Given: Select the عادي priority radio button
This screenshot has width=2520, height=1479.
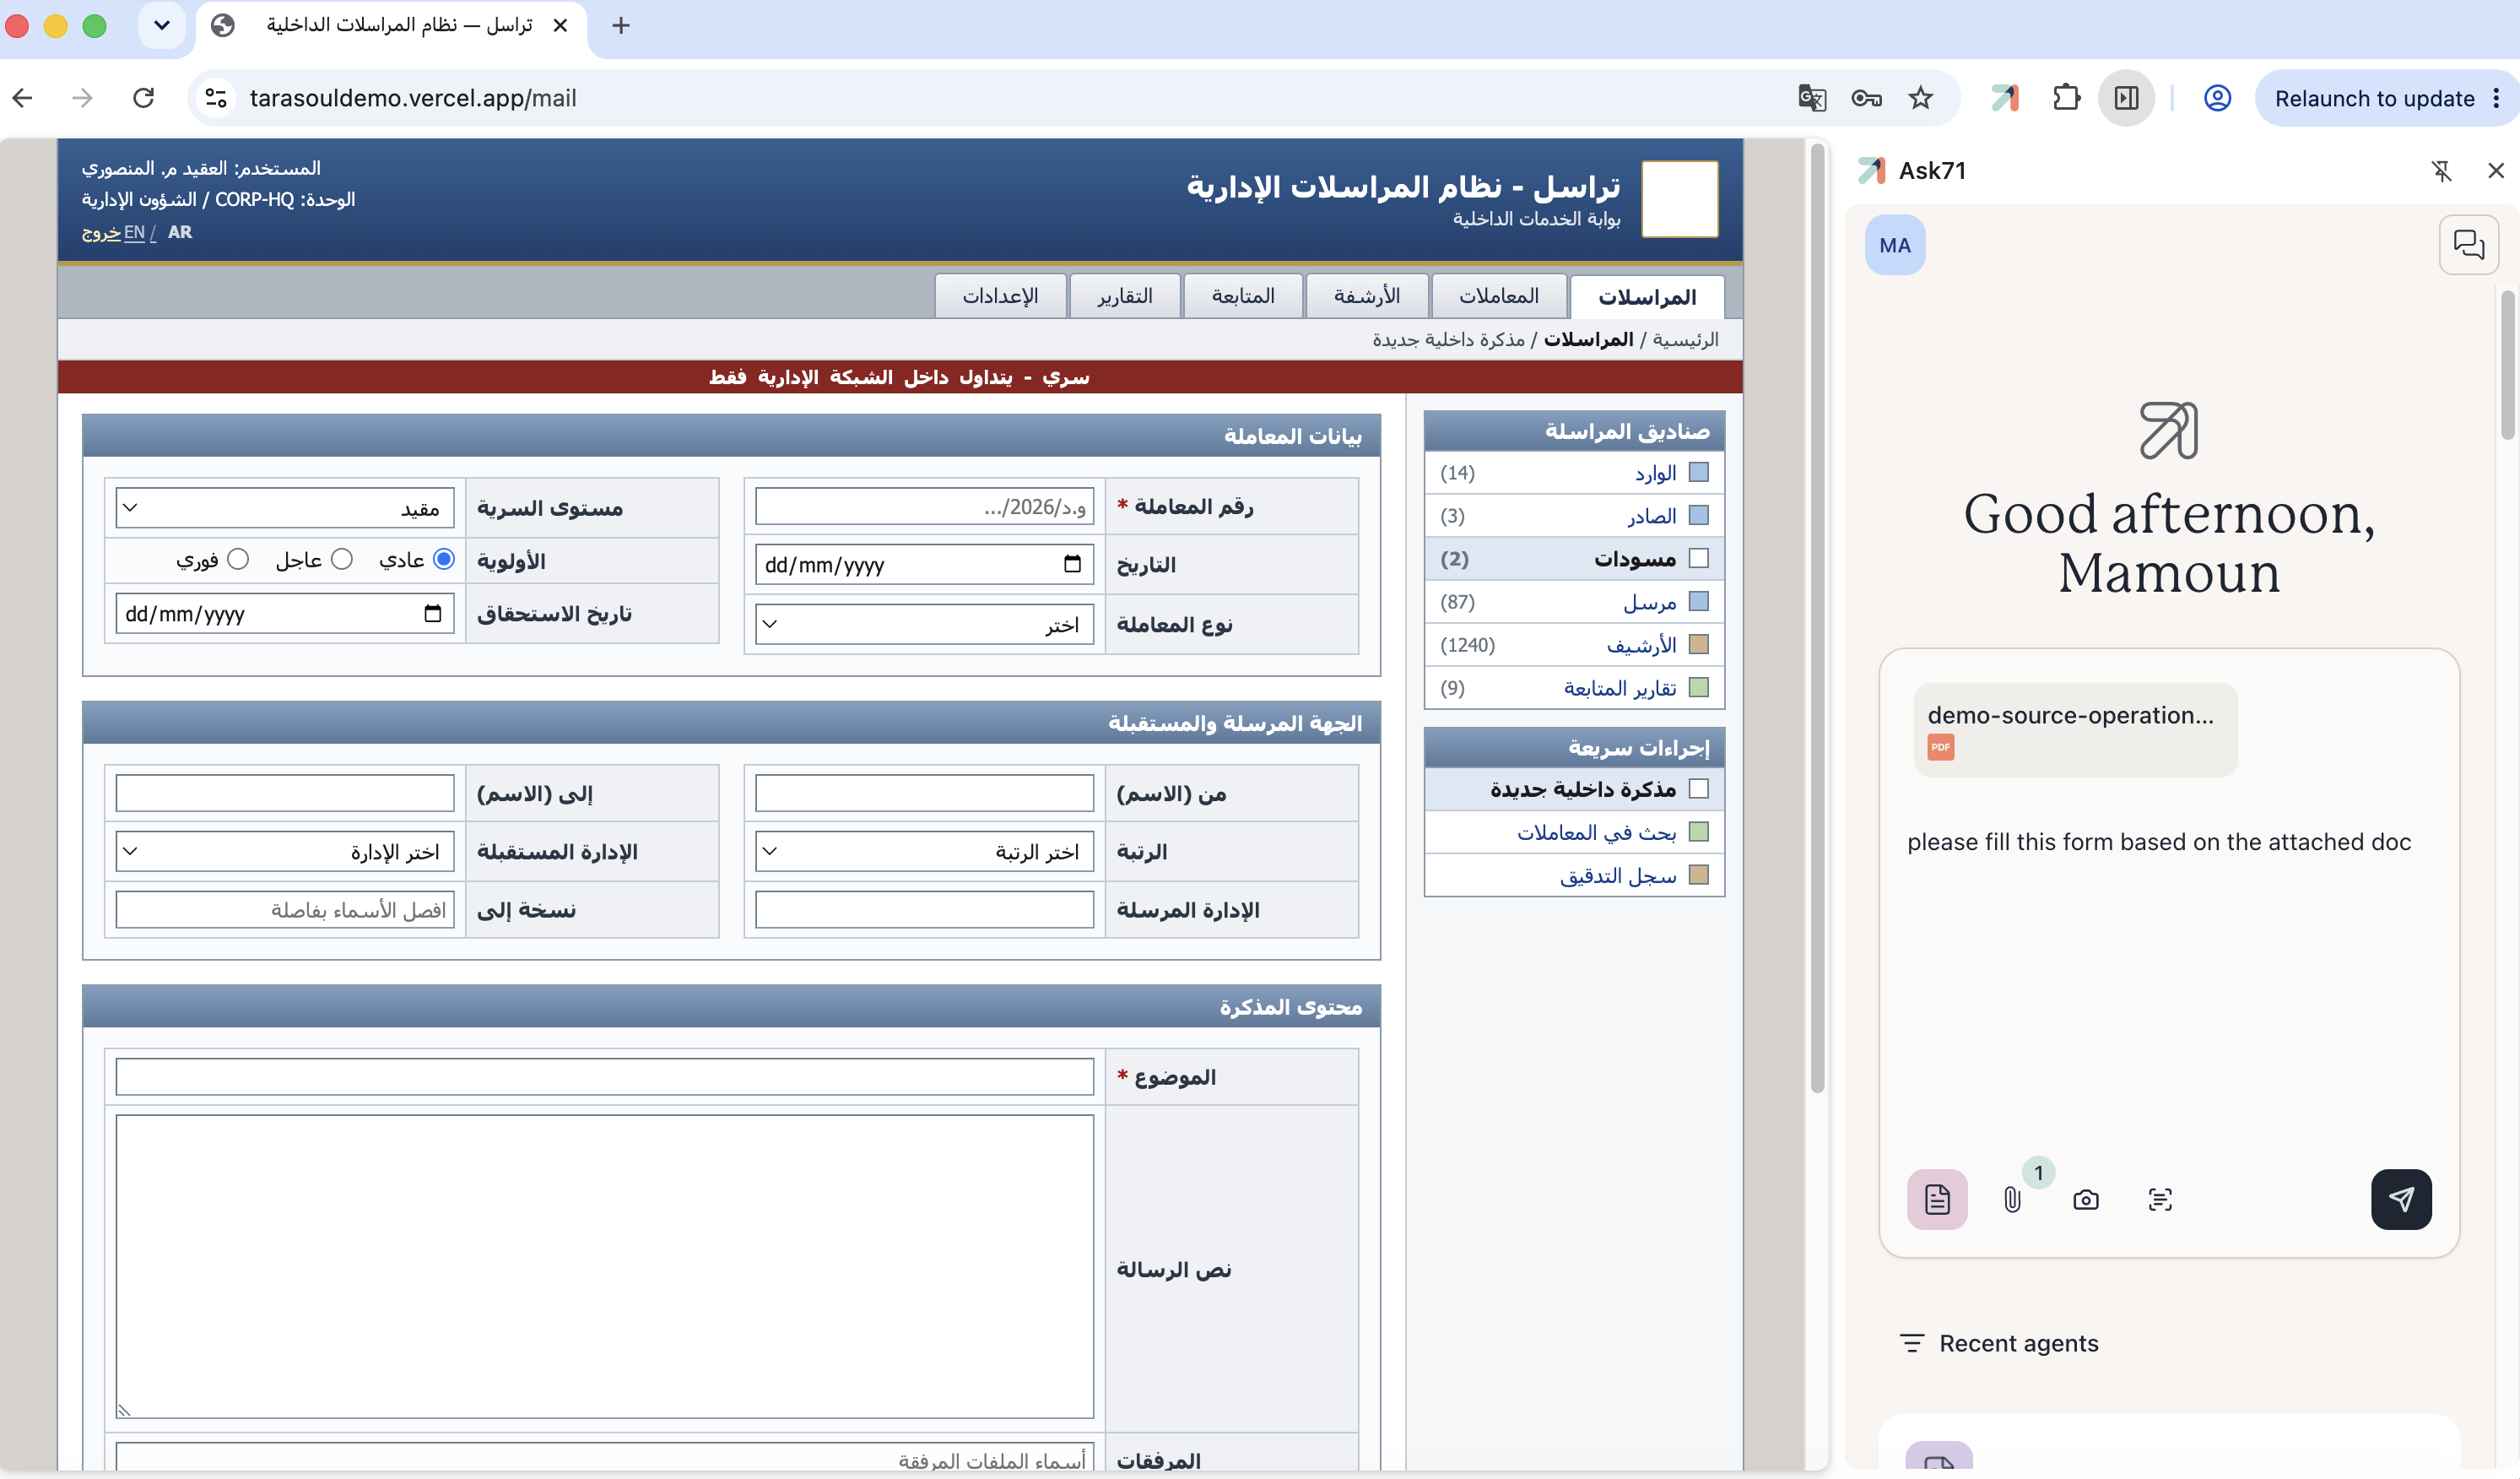Looking at the screenshot, I should pos(444,560).
